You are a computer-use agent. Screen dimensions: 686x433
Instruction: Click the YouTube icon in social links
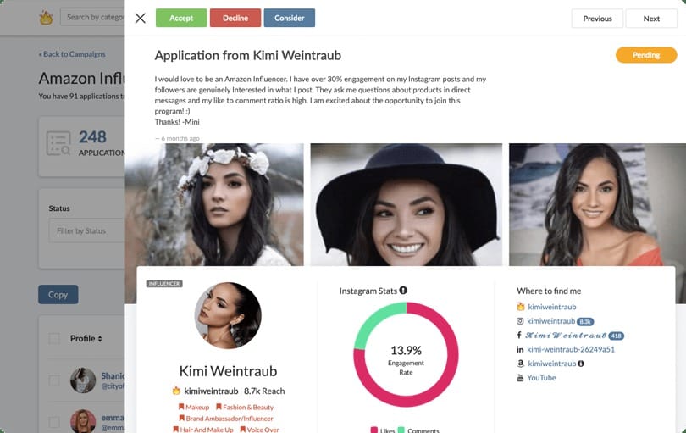point(521,378)
